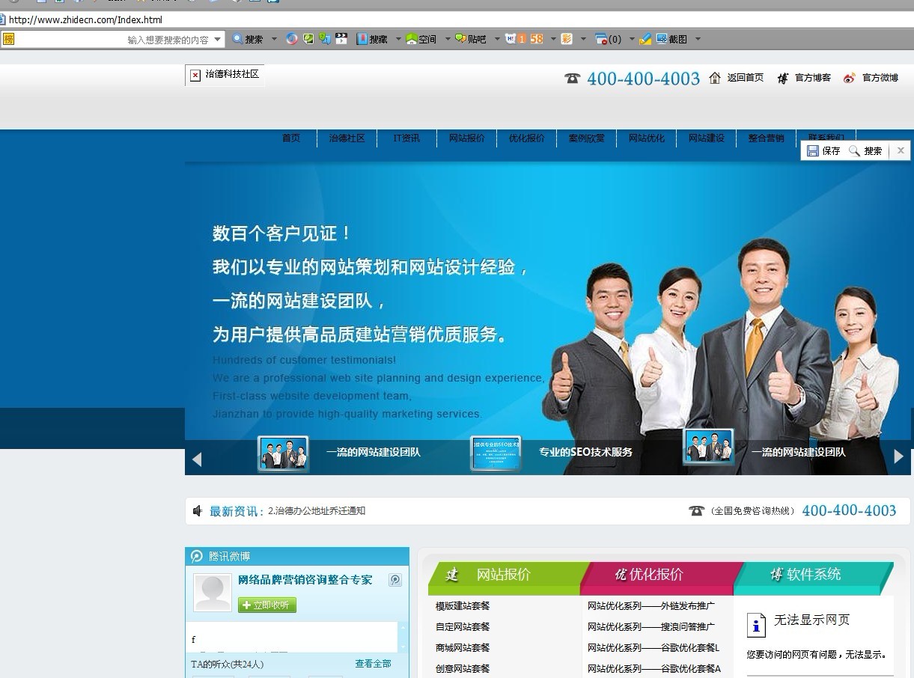Image resolution: width=914 pixels, height=678 pixels.
Task: Click the 空间 Qzone icon on the toolbar
Action: 411,38
